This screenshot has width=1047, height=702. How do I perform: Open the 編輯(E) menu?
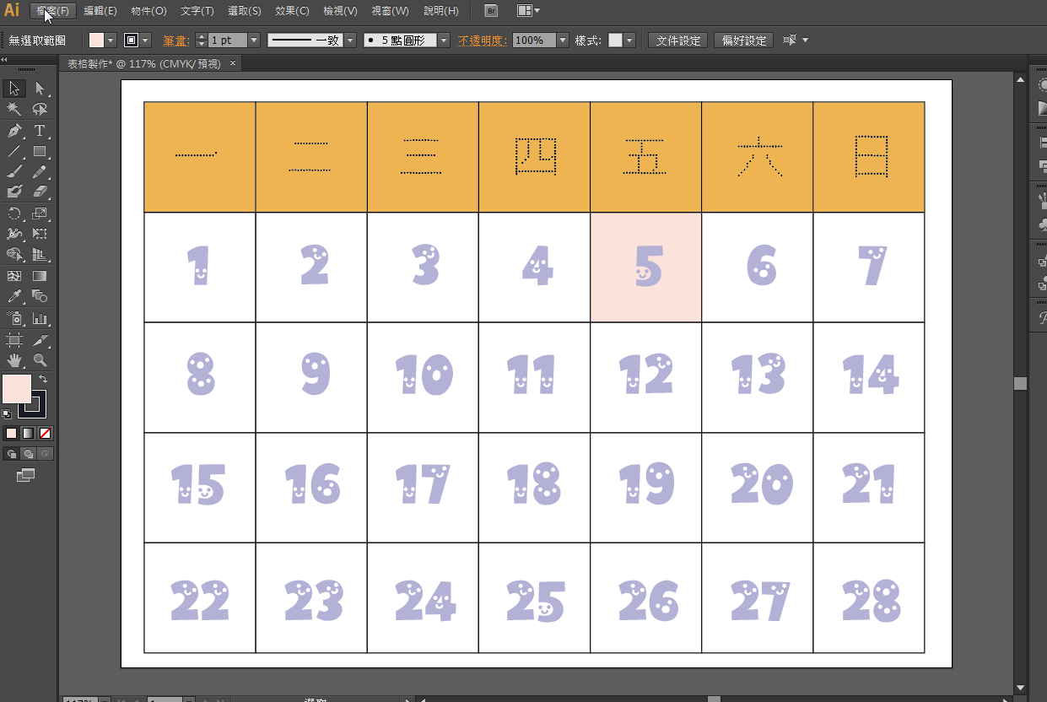[100, 11]
